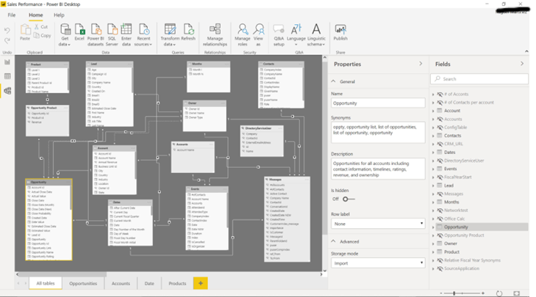
Task: Collapse the Properties pane
Action: click(x=421, y=64)
